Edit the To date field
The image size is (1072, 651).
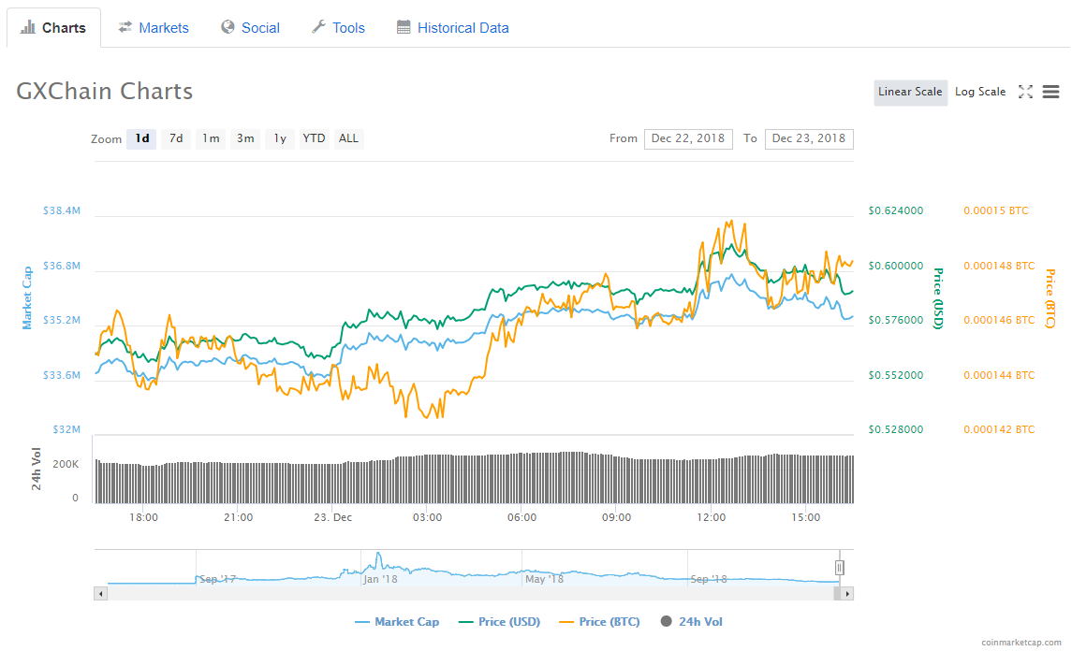click(x=809, y=138)
